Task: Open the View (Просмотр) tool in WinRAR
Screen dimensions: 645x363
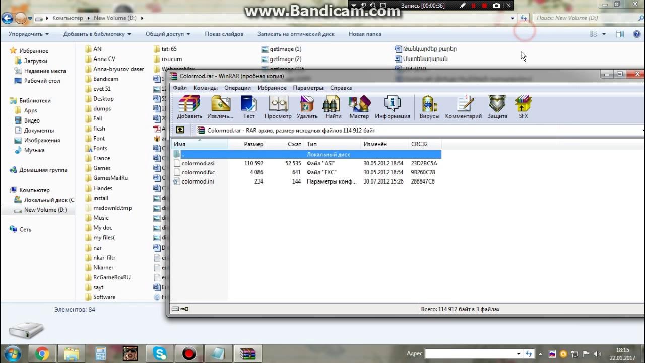Action: click(278, 107)
